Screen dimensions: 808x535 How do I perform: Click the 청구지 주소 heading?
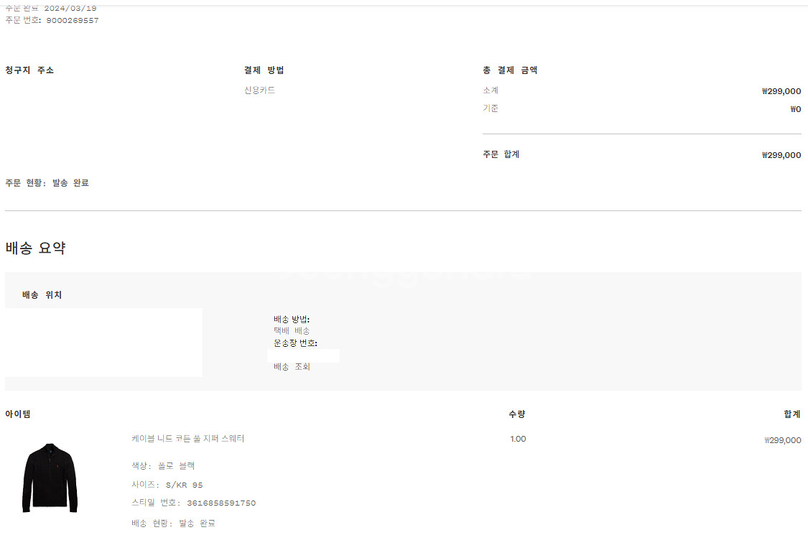pos(29,70)
